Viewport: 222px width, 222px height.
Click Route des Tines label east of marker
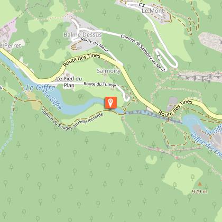click(175, 107)
